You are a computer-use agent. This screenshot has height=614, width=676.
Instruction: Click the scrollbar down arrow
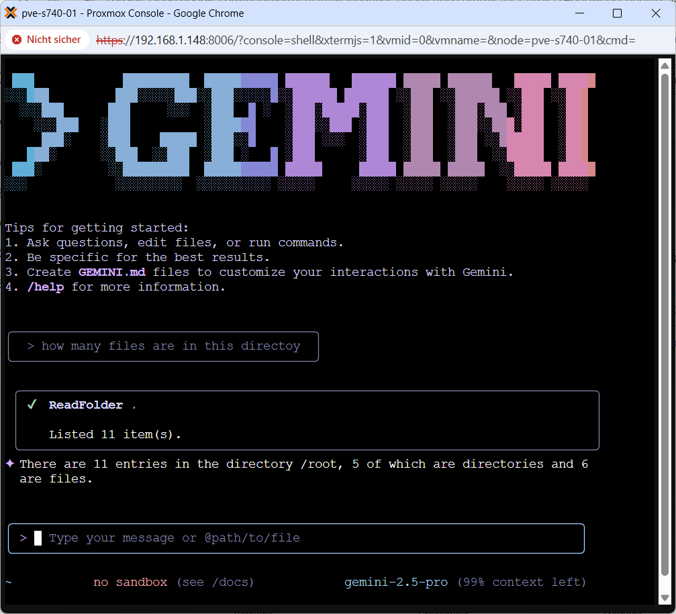pos(665,597)
